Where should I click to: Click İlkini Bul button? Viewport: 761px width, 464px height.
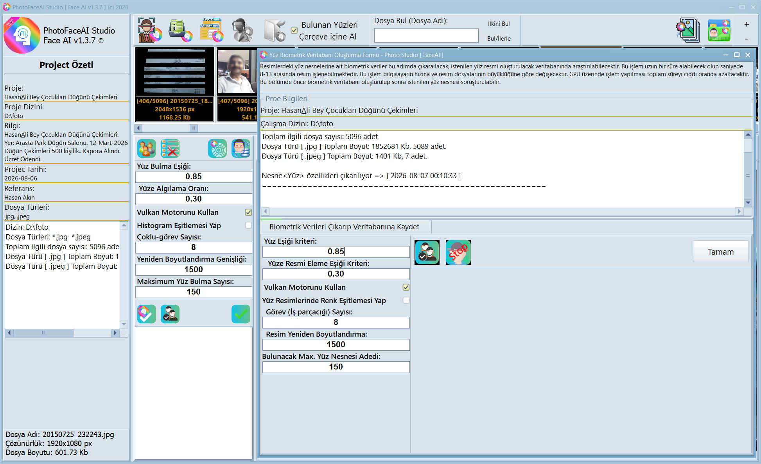499,24
